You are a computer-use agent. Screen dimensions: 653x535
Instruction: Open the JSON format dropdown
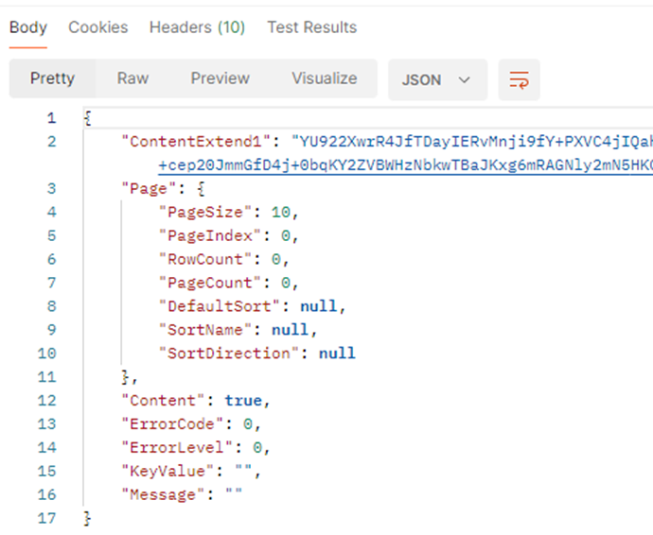(437, 79)
